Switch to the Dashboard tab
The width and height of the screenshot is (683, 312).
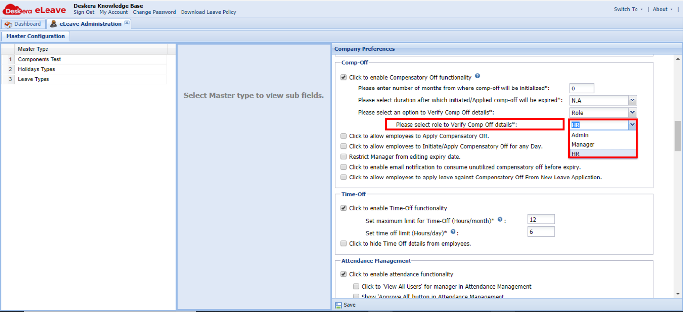click(27, 23)
